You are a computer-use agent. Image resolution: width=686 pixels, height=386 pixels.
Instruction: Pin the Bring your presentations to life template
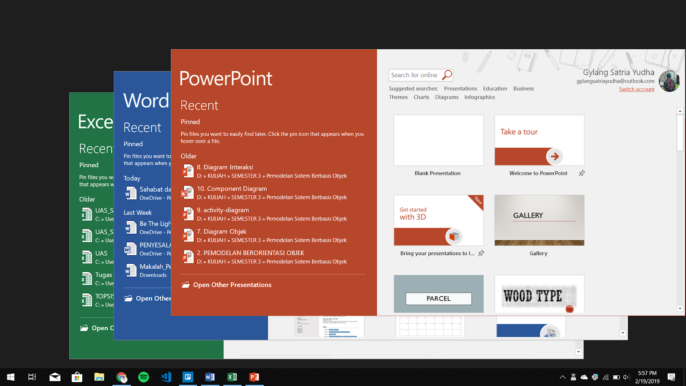click(x=481, y=253)
